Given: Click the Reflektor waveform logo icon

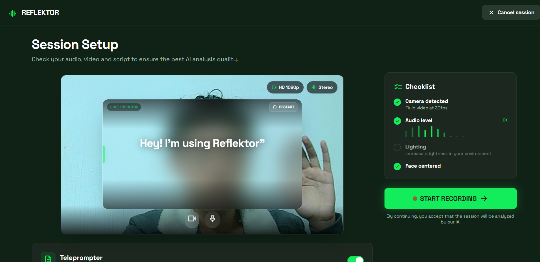Looking at the screenshot, I should 13,13.
